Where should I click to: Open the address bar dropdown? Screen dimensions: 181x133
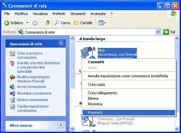point(158,32)
